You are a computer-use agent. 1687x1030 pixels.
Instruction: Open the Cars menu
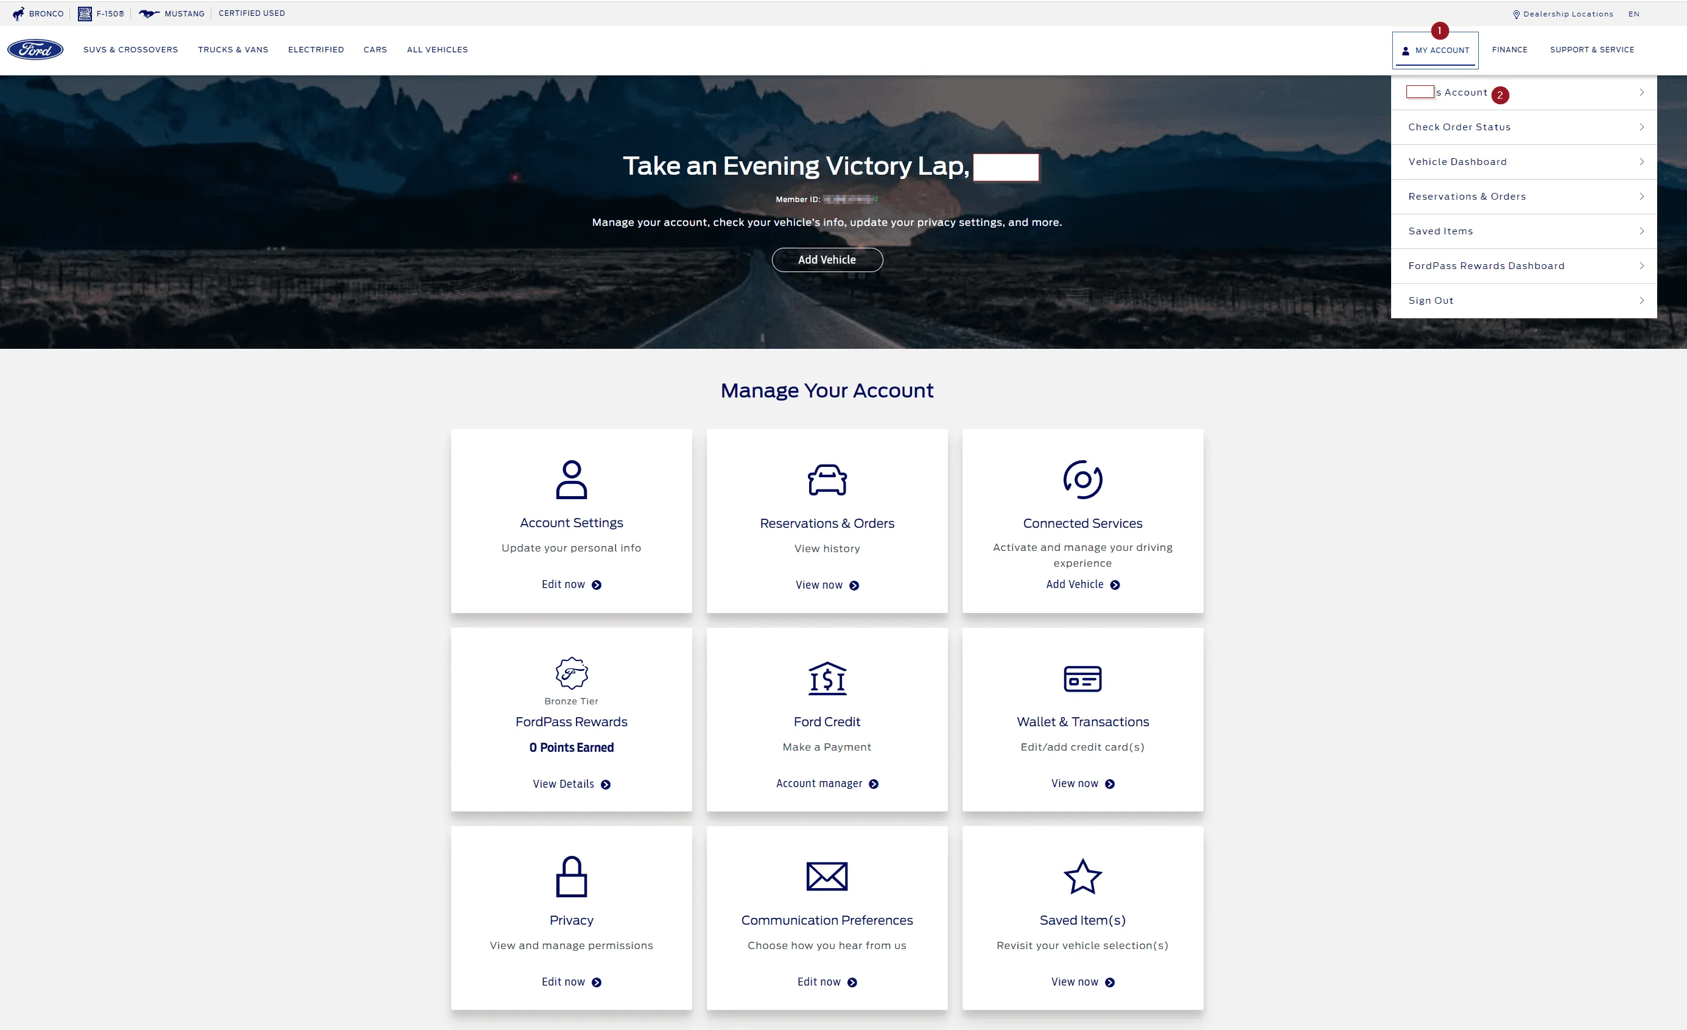375,50
